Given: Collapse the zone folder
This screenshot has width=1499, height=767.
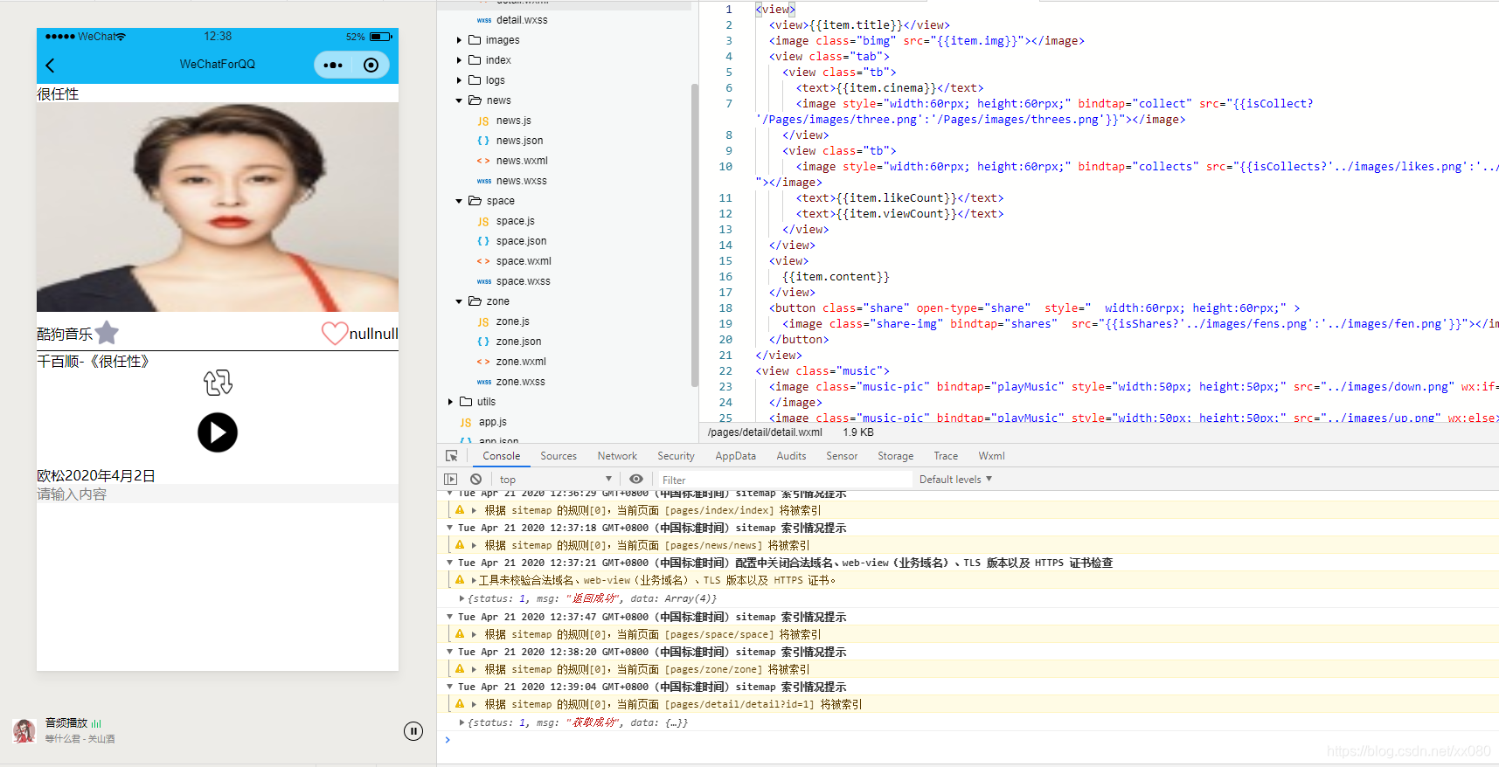Looking at the screenshot, I should (459, 301).
